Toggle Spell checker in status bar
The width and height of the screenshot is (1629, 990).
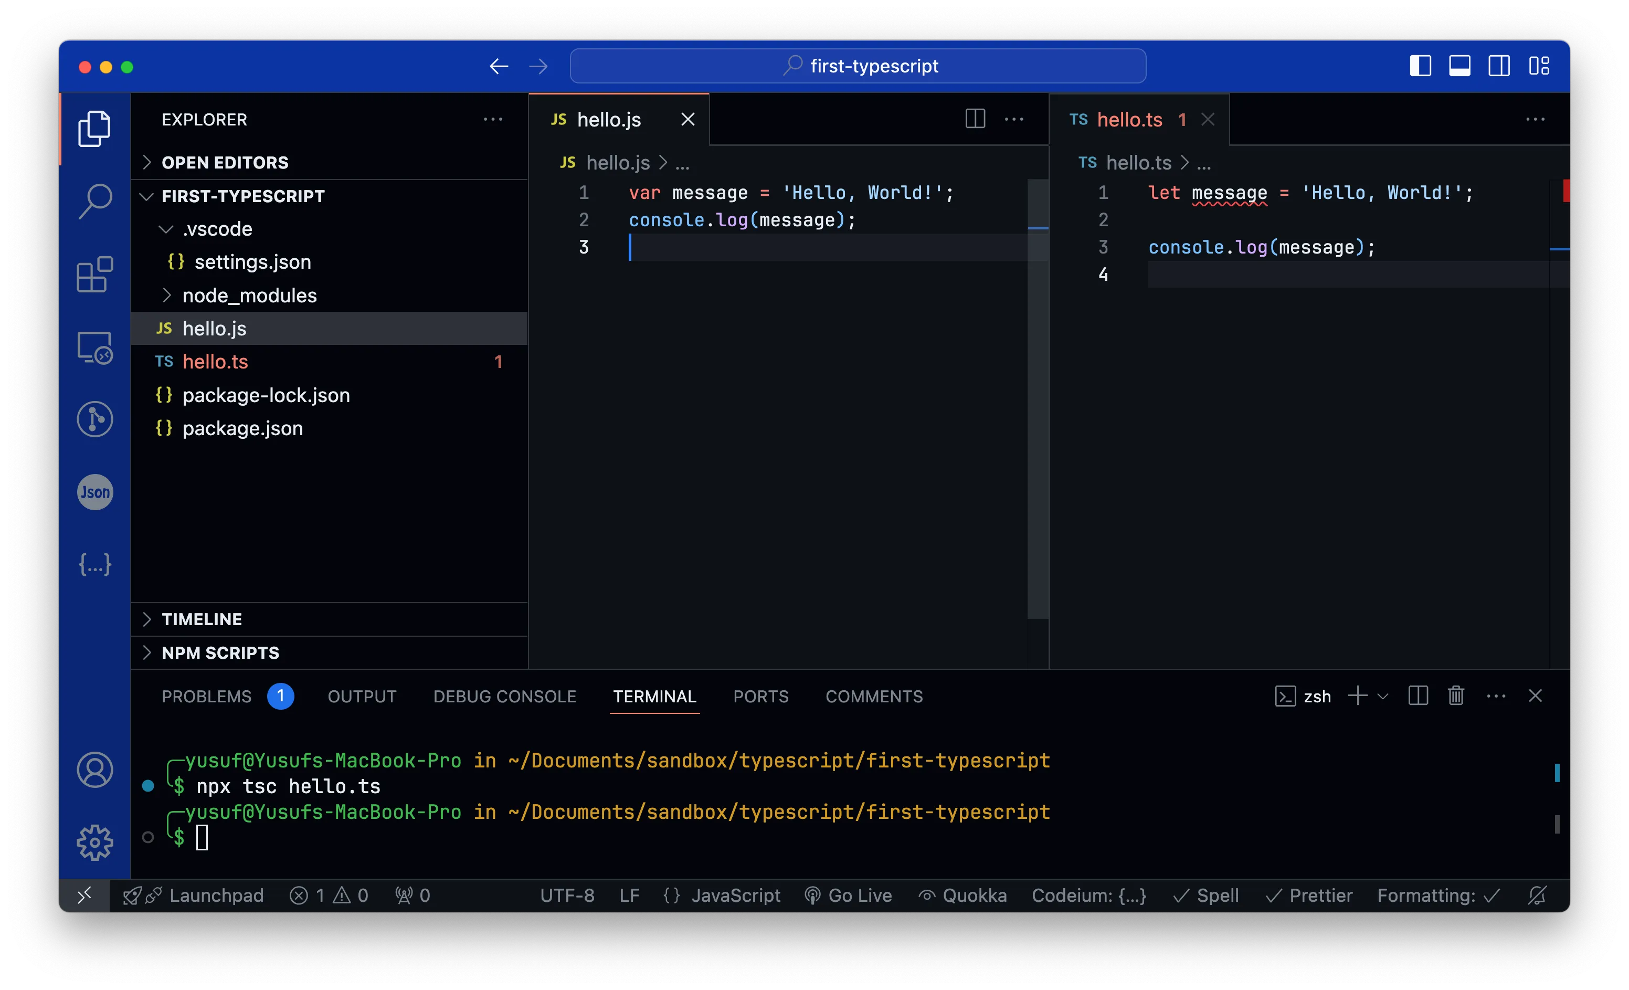tap(1205, 896)
